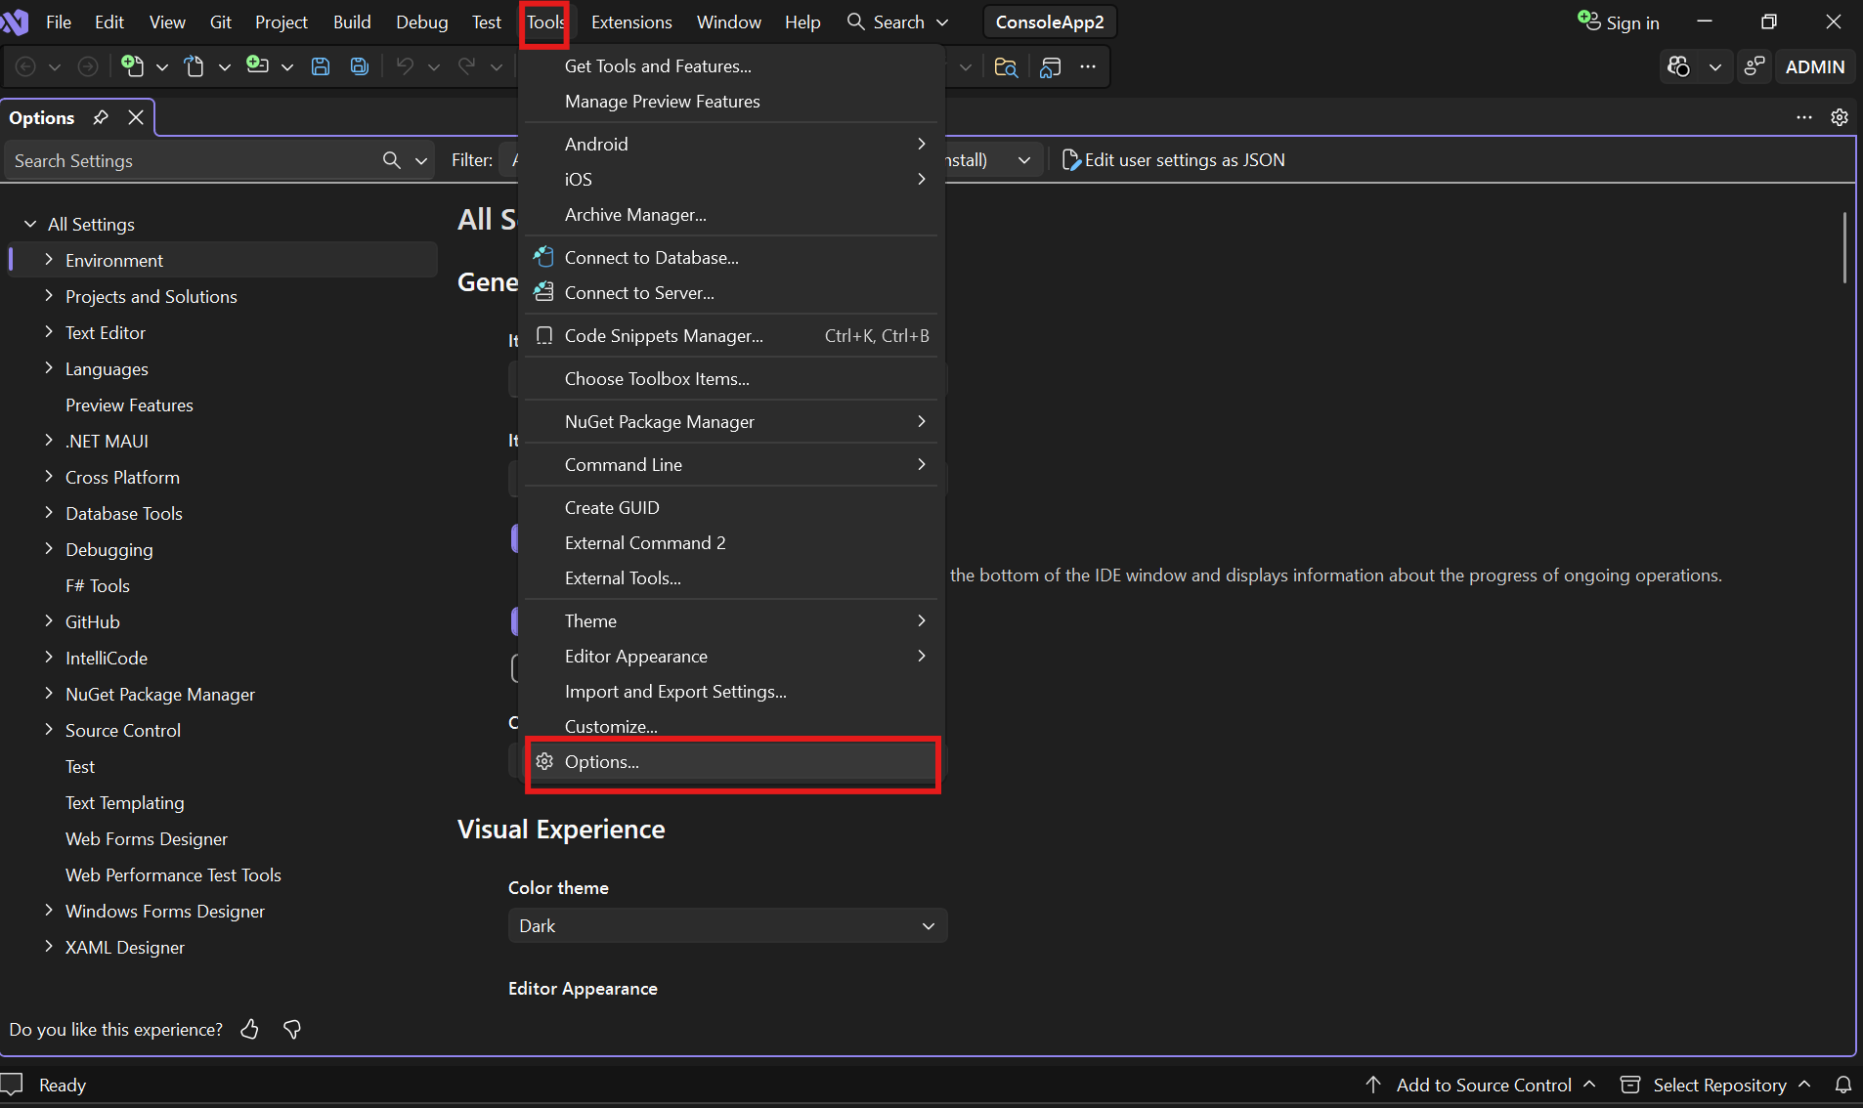Close the Options tab
Viewport: 1863px width, 1108px height.
136,117
